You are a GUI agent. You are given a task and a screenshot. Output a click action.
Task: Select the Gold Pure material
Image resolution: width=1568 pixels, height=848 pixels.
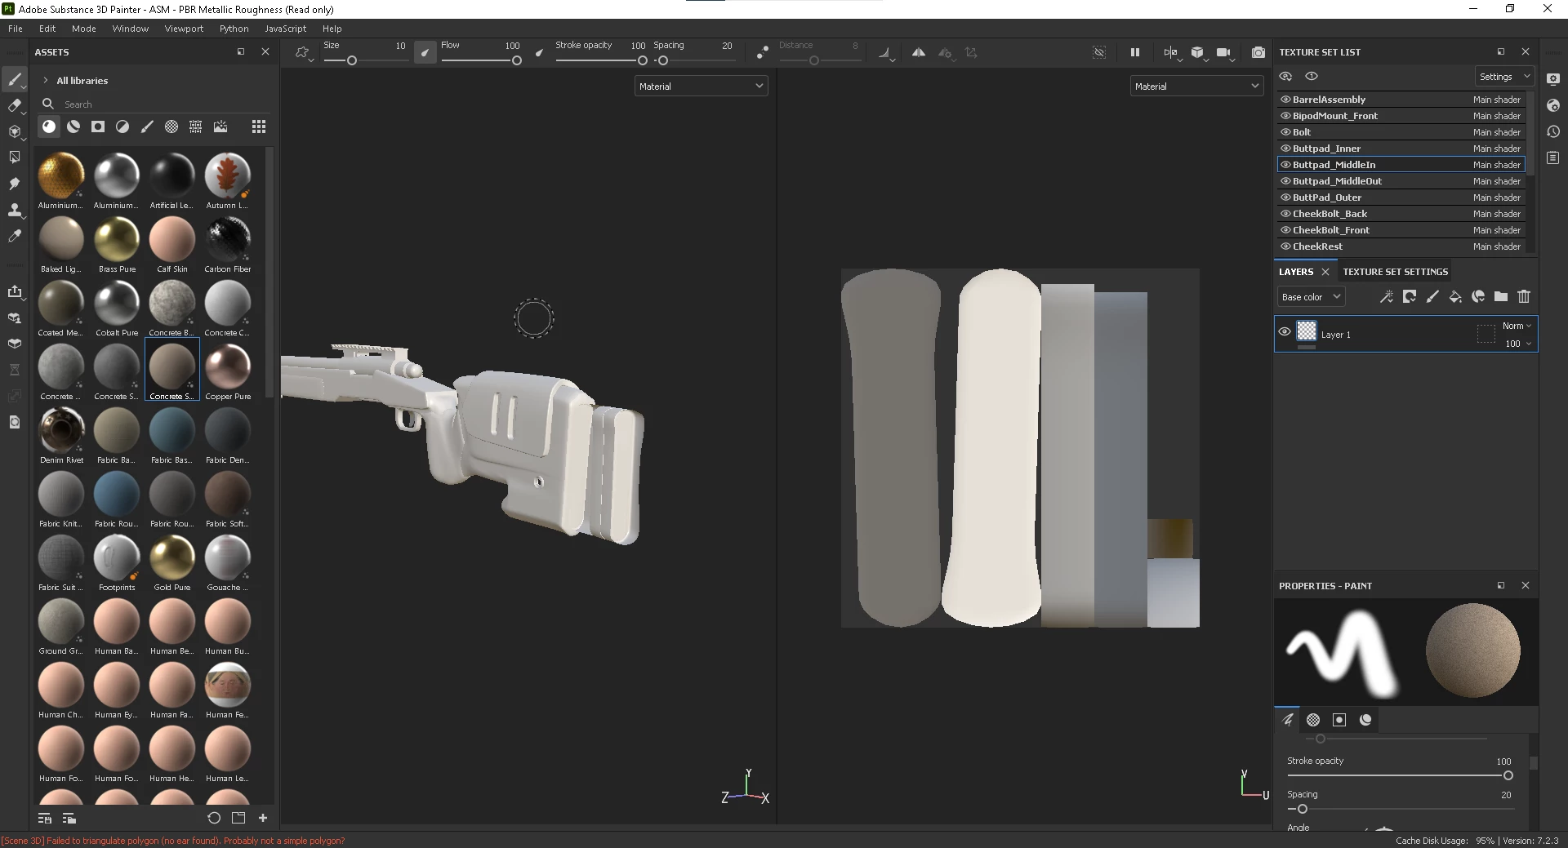pyautogui.click(x=172, y=562)
